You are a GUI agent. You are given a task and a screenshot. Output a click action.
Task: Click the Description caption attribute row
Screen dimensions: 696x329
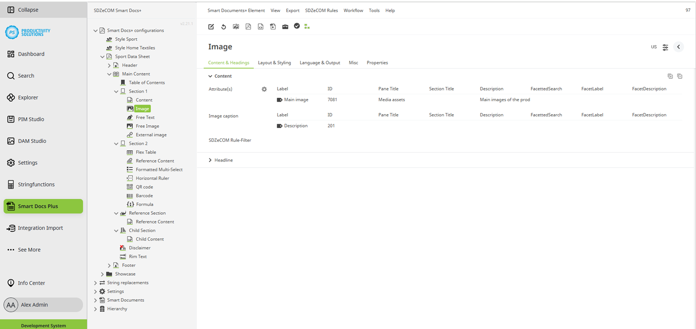479,126
